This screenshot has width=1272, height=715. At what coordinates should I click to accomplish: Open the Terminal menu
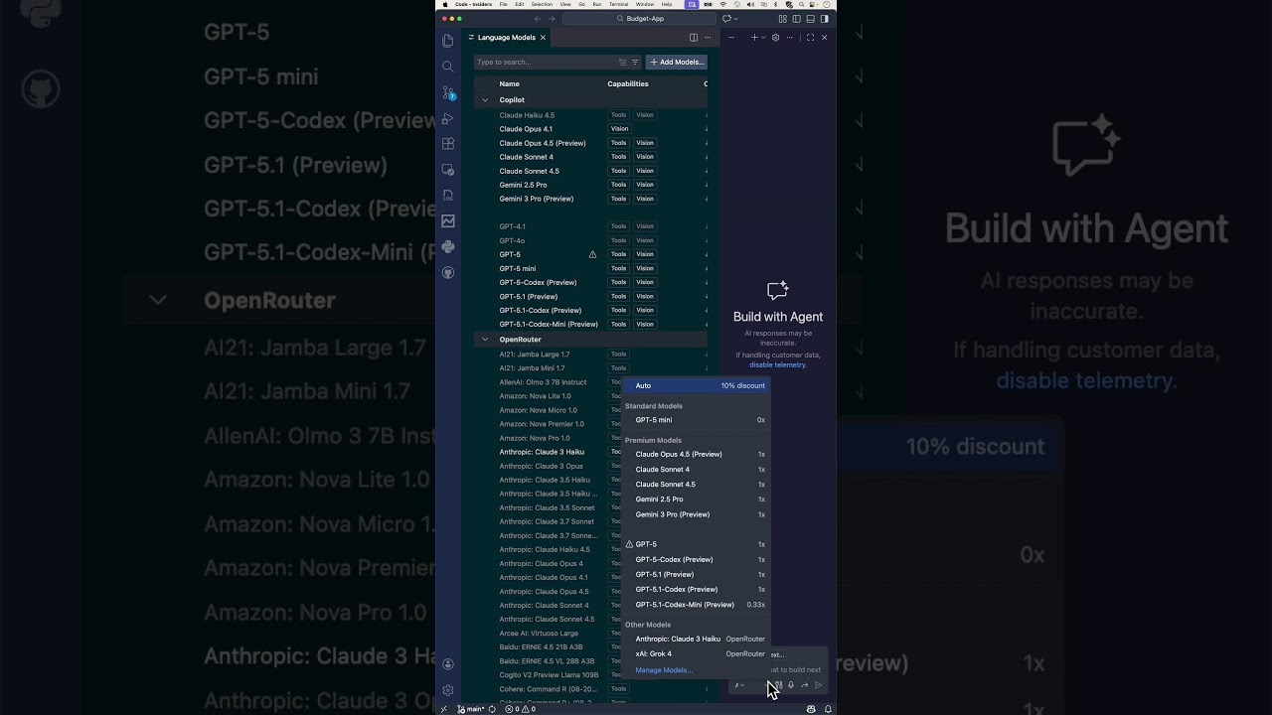(618, 4)
